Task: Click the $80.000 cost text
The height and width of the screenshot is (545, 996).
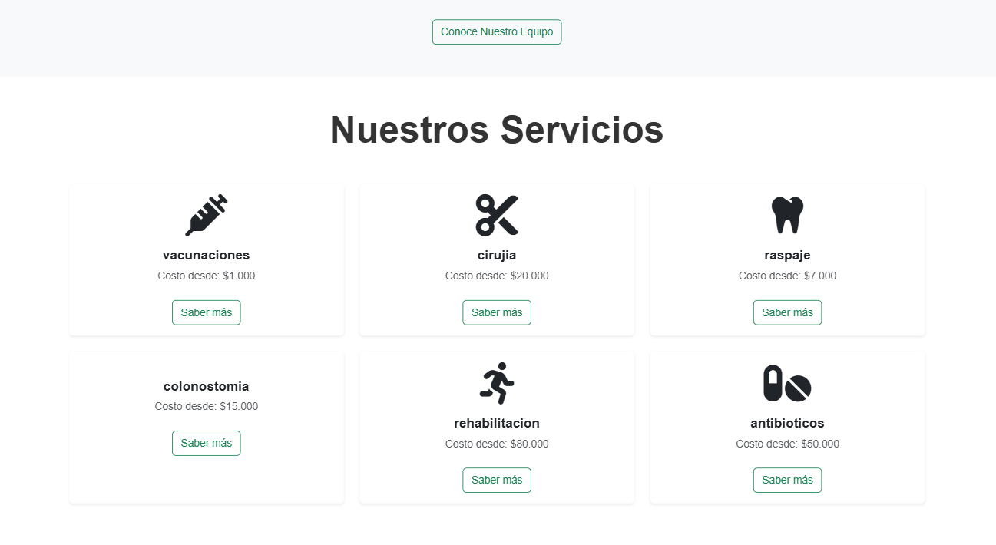Action: (497, 444)
